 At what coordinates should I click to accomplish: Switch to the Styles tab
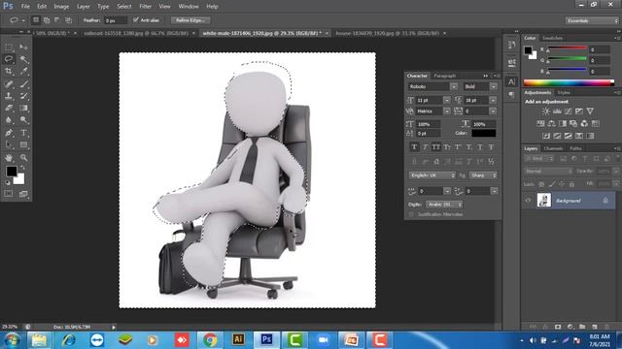[x=564, y=93]
